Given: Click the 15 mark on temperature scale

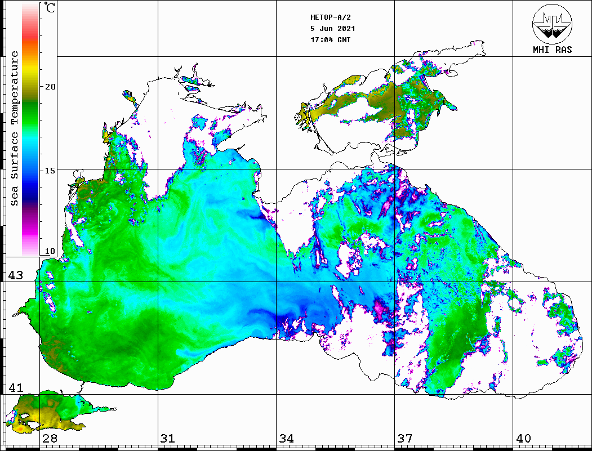Looking at the screenshot, I should point(50,169).
